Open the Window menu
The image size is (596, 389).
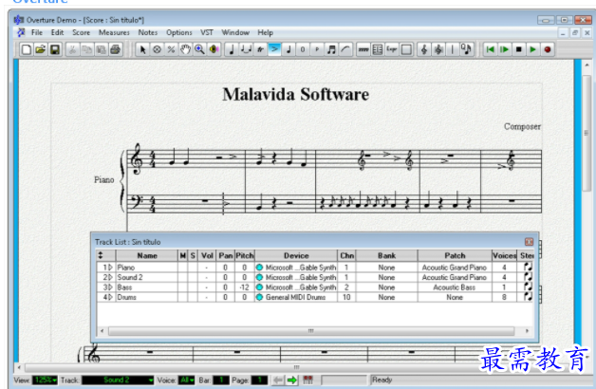tap(235, 32)
